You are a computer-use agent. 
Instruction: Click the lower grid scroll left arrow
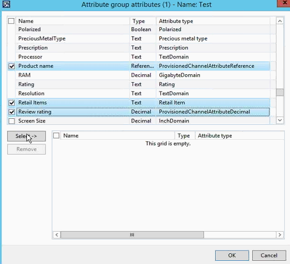57,235
